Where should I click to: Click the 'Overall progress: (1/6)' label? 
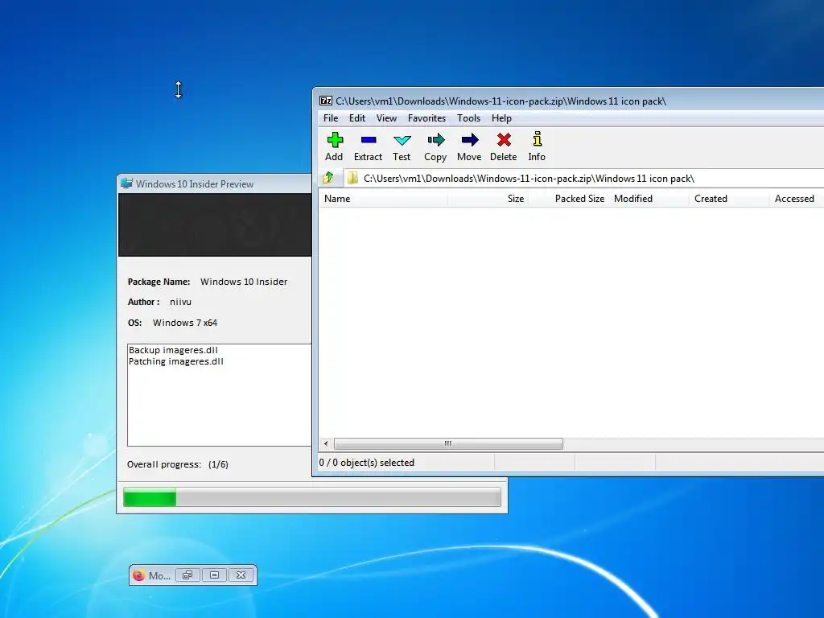[x=178, y=464]
